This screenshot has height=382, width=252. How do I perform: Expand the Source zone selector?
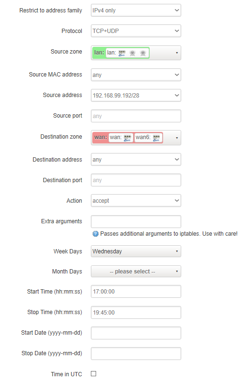coord(136,53)
